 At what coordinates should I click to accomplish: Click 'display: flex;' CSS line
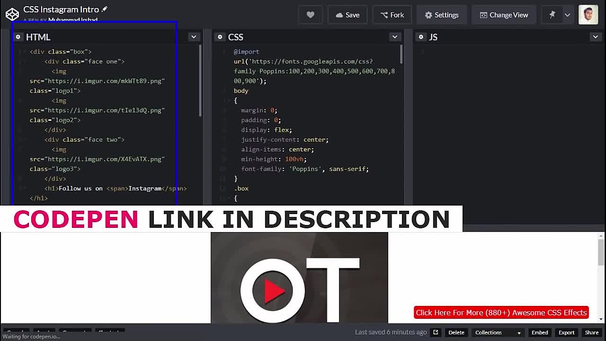(267, 130)
